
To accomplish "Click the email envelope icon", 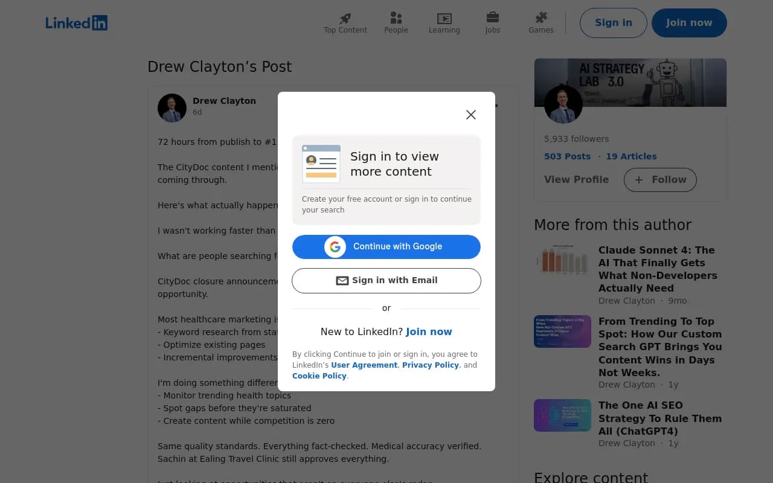I will [342, 280].
